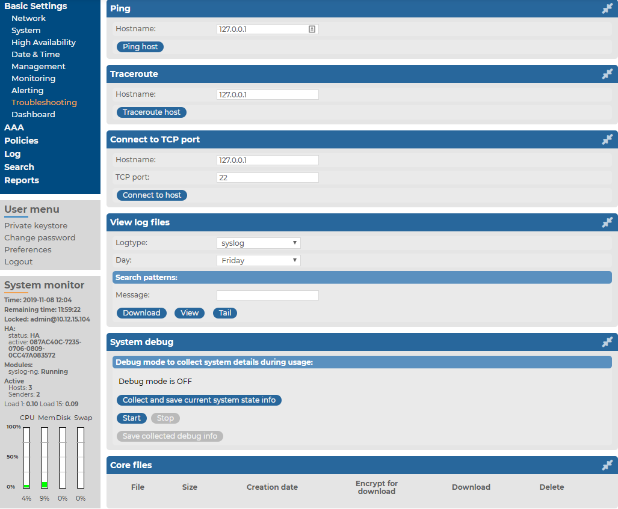
Task: Click the Search patterns section header
Action: coord(362,278)
